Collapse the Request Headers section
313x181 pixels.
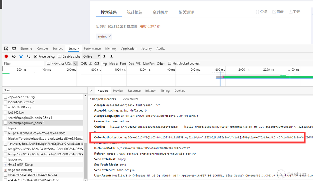90,99
